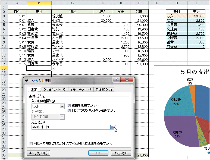Click the balance cell 21,800 in row 14
Viewport: 210px width, 160px height.
[x=139, y=64]
